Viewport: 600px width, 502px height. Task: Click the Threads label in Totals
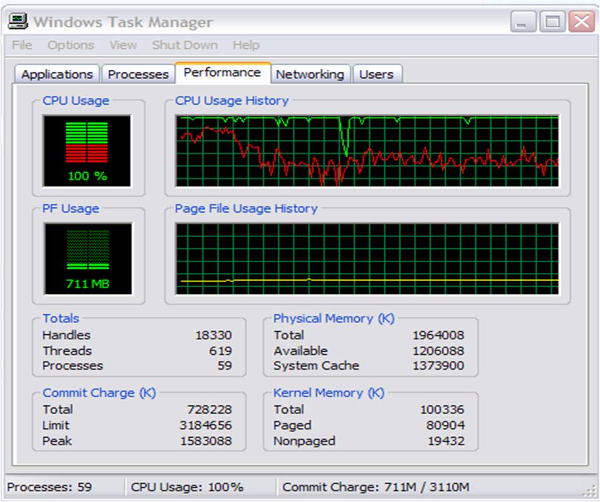click(x=67, y=350)
